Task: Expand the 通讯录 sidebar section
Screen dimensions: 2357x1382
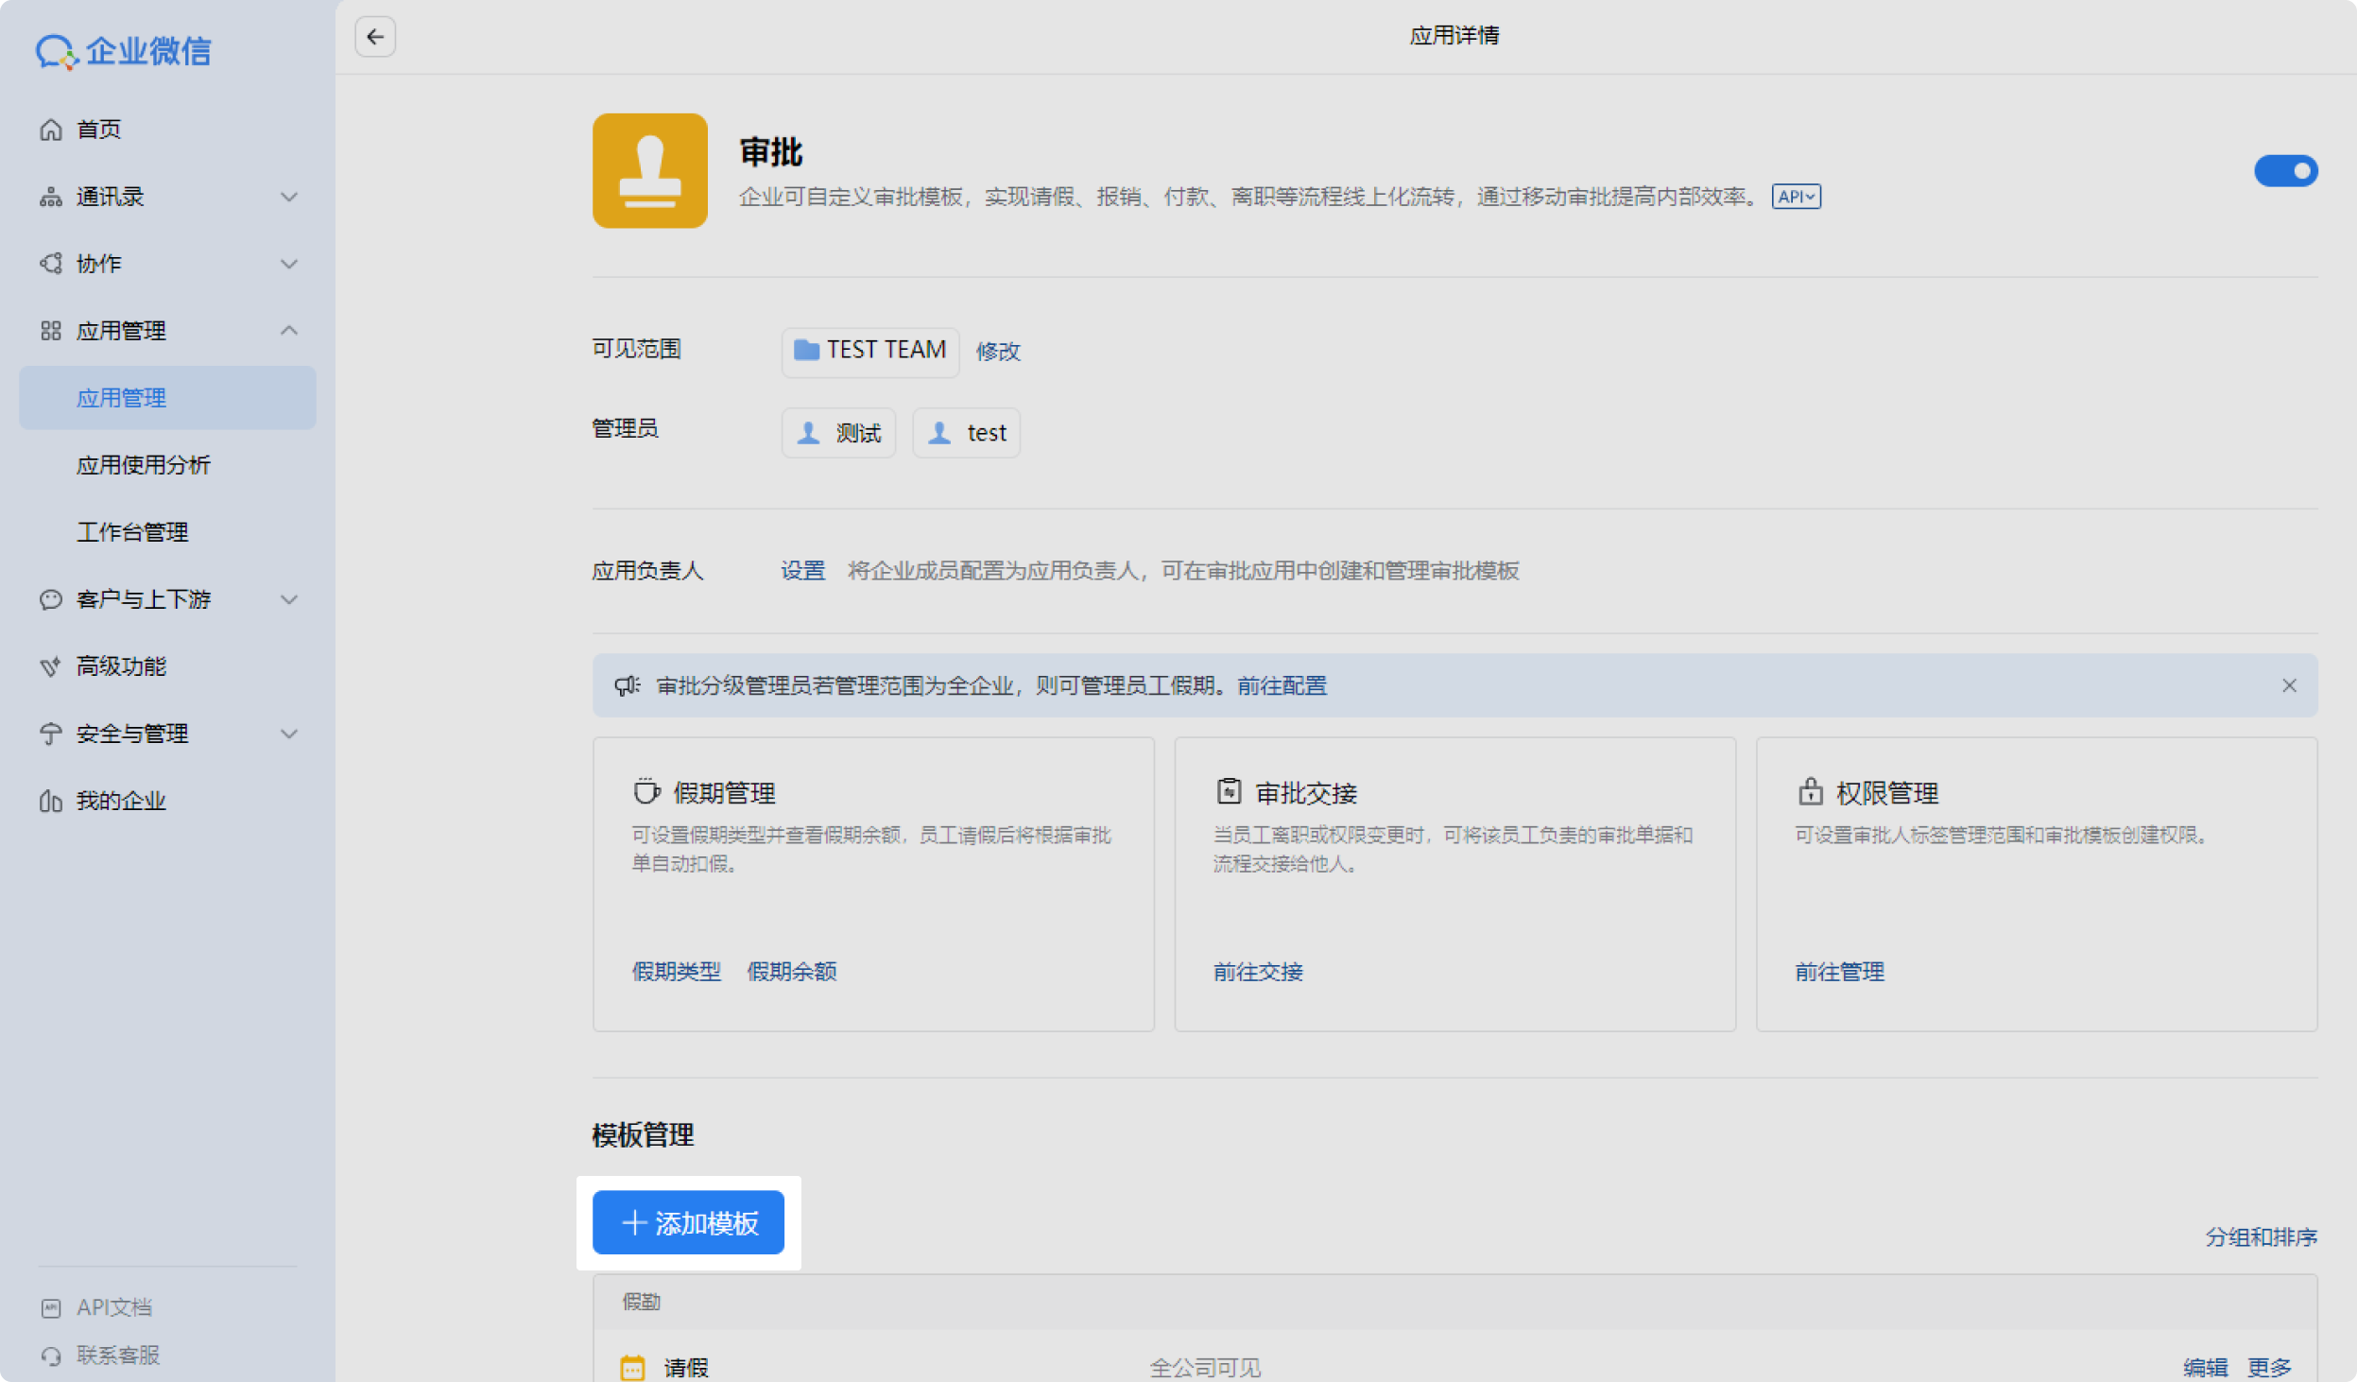Action: click(289, 197)
